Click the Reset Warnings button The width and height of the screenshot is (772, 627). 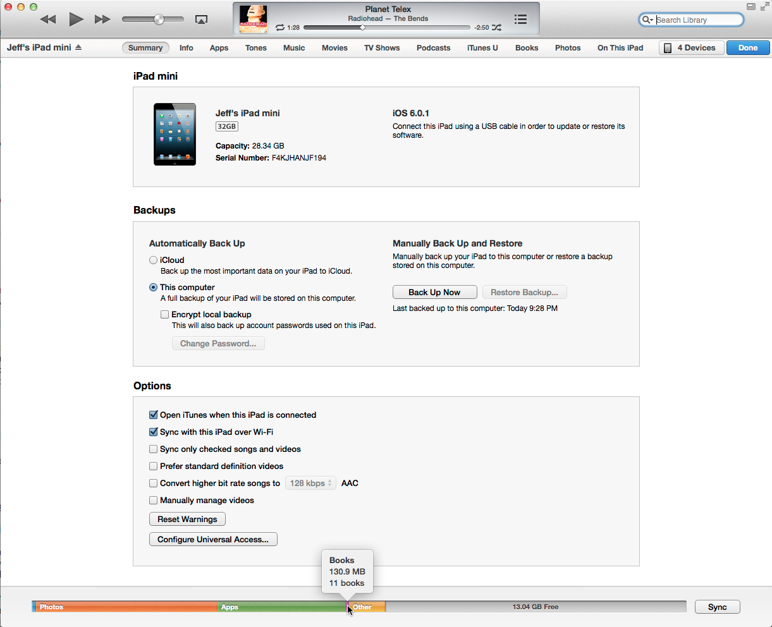(187, 519)
